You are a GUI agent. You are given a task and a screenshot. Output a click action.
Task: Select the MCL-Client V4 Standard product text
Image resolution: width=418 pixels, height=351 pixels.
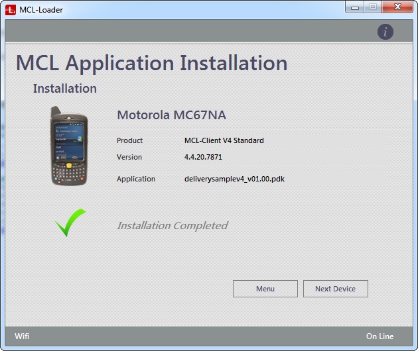224,140
